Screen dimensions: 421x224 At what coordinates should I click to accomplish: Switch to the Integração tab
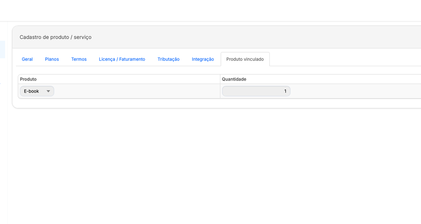pos(203,59)
